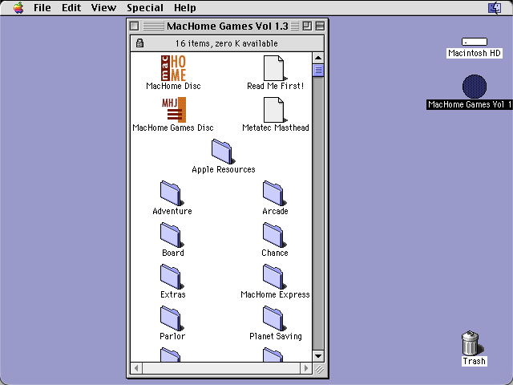Select the Chance folder icon
Viewport: 513px width, 385px height.
point(274,235)
